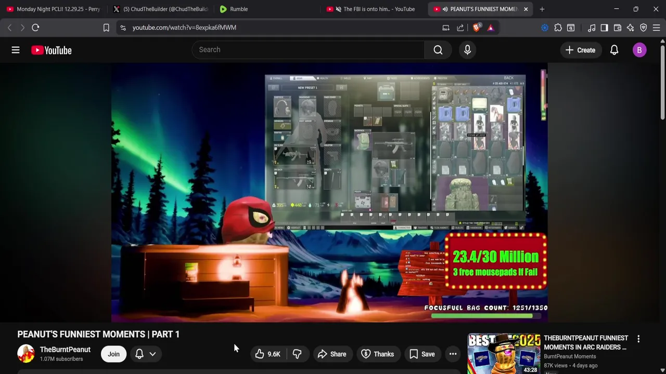
Task: Open the Brave playlist music icon
Action: [591, 28]
